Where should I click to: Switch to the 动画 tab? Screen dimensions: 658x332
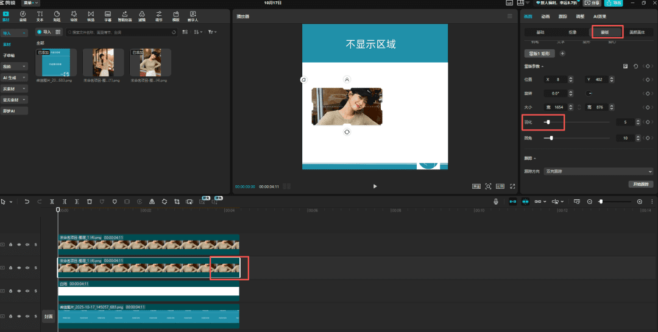[545, 16]
